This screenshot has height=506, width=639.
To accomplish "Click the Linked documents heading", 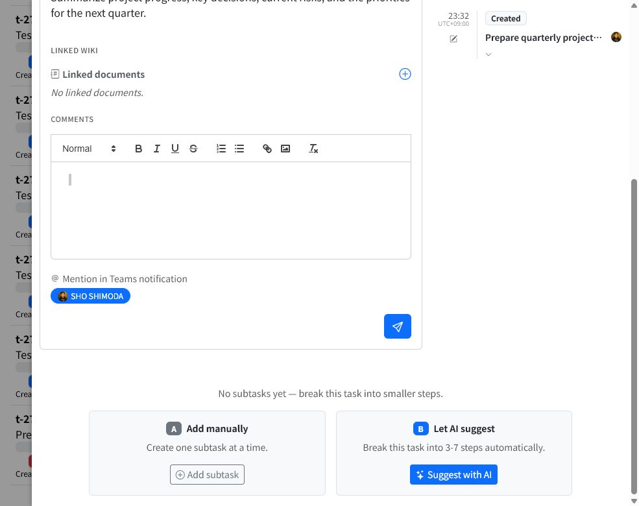I will (x=104, y=75).
